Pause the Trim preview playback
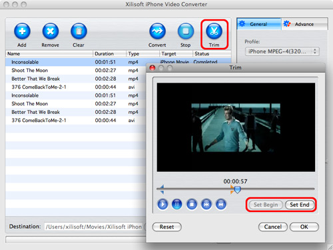The image size is (333, 250). click(x=177, y=204)
